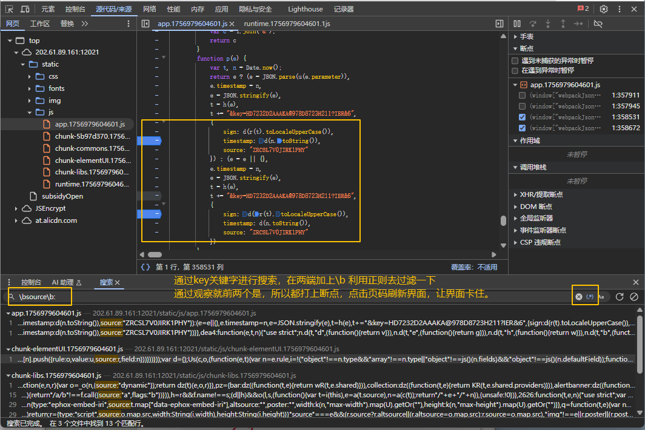Toggle the navigator sidebar panel icon
The width and height of the screenshot is (645, 430).
pyautogui.click(x=145, y=24)
